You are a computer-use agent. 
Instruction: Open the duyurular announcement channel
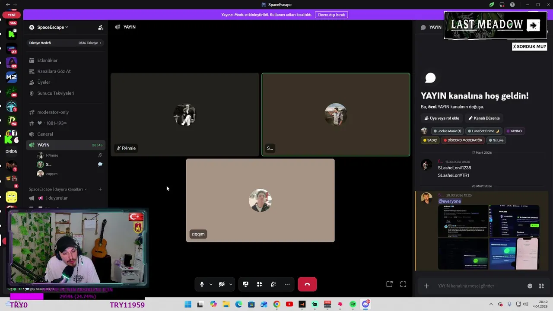(x=66, y=198)
